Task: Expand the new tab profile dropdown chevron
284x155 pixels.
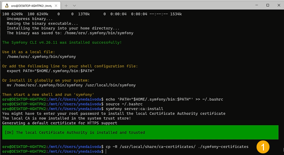Action: [x=75, y=6]
